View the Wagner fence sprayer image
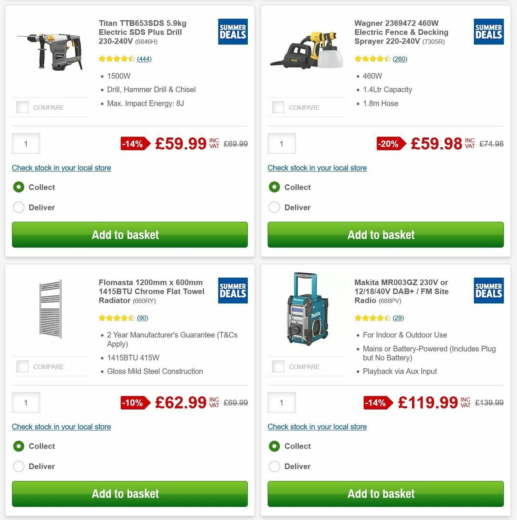517x520 pixels. [x=306, y=50]
